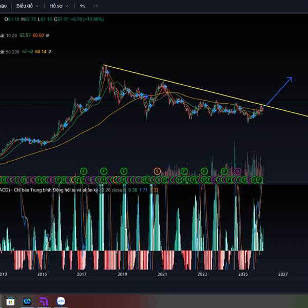Click the 2027 label on time axis
Viewport: 308px width, 308px height.
[283, 274]
